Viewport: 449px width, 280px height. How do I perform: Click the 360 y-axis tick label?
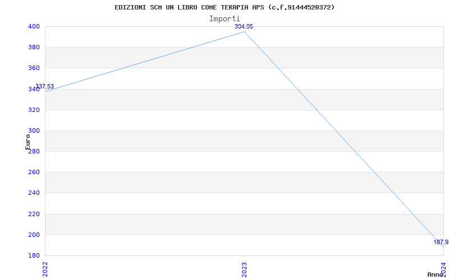34,68
